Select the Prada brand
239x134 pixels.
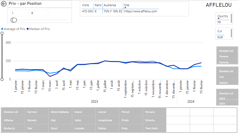coord(131,120)
